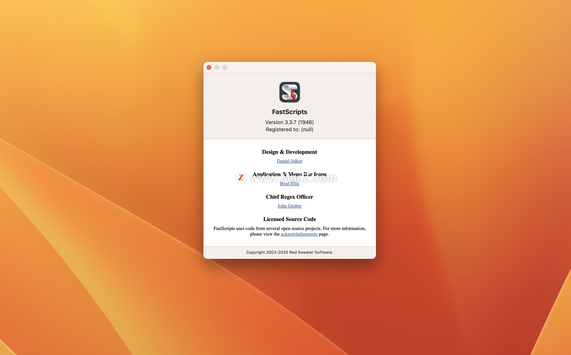The image size is (571, 355).
Task: Click the FastScripts title text
Action: [x=289, y=112]
